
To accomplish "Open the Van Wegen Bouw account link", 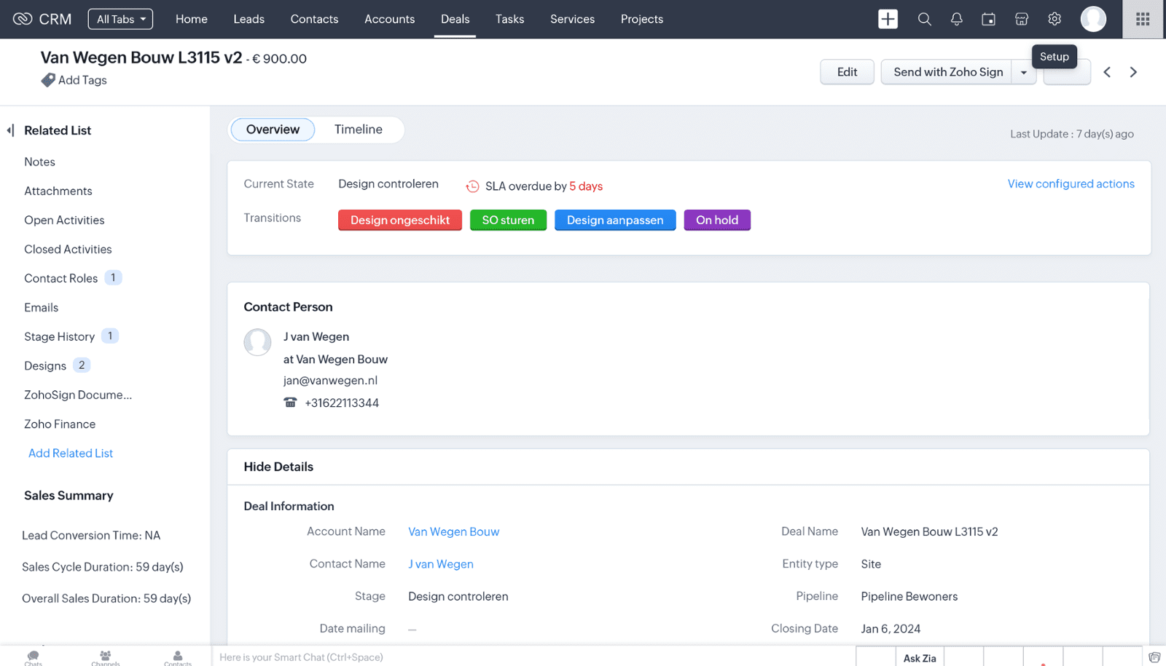I will (453, 532).
